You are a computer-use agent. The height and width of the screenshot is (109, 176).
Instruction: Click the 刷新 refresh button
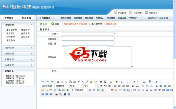pos(55,24)
